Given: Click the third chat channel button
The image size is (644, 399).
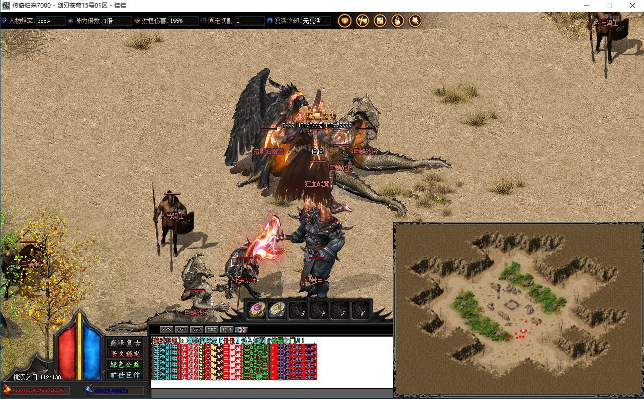Looking at the screenshot, I should (196, 330).
